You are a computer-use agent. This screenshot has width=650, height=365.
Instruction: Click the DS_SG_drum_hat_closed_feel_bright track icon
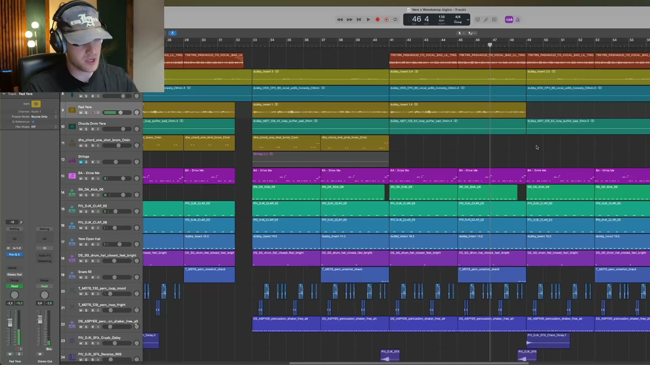click(72, 258)
